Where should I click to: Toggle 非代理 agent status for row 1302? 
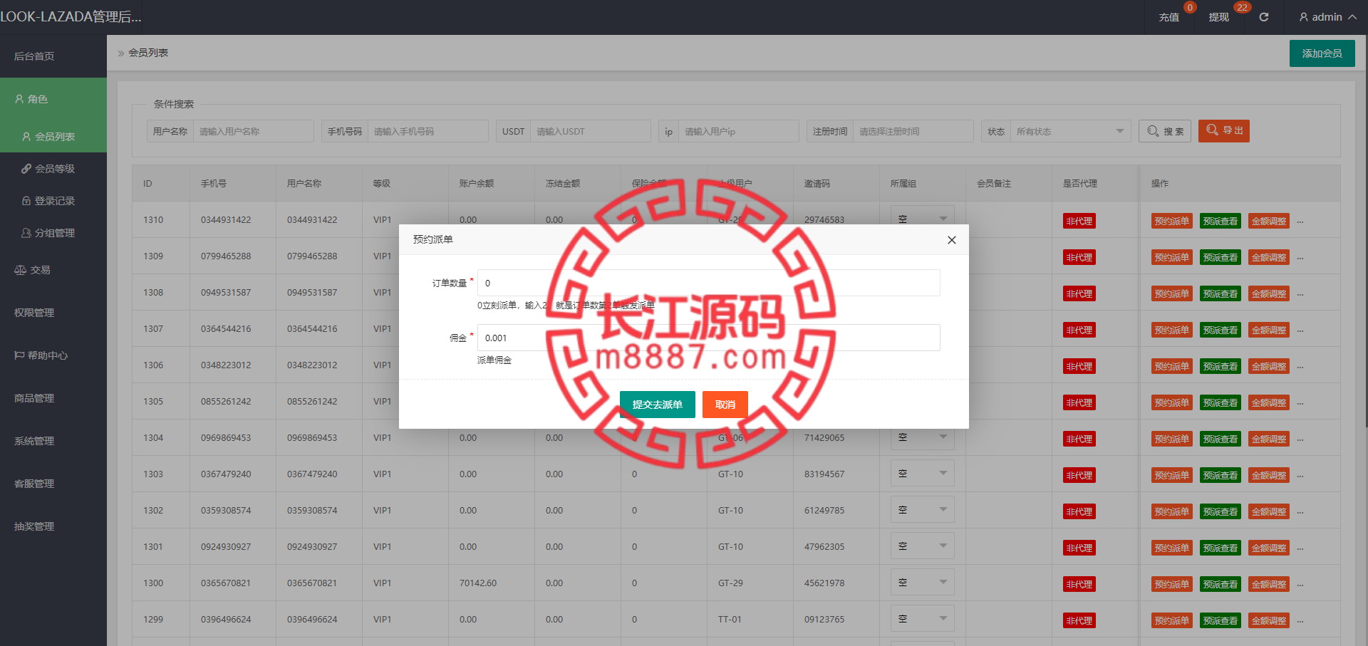tap(1079, 512)
